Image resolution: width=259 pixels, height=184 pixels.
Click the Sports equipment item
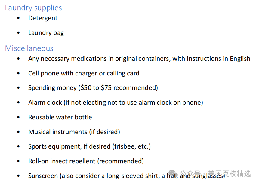click(90, 146)
